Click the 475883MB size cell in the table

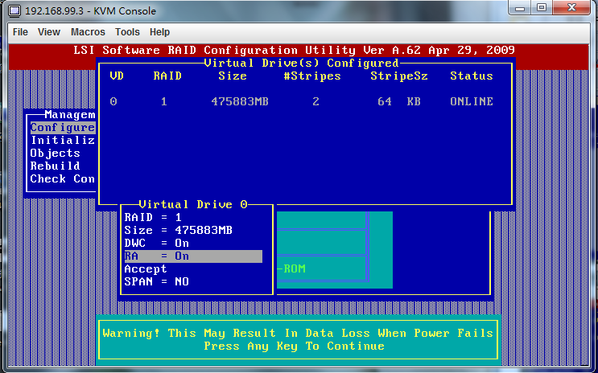(x=240, y=102)
